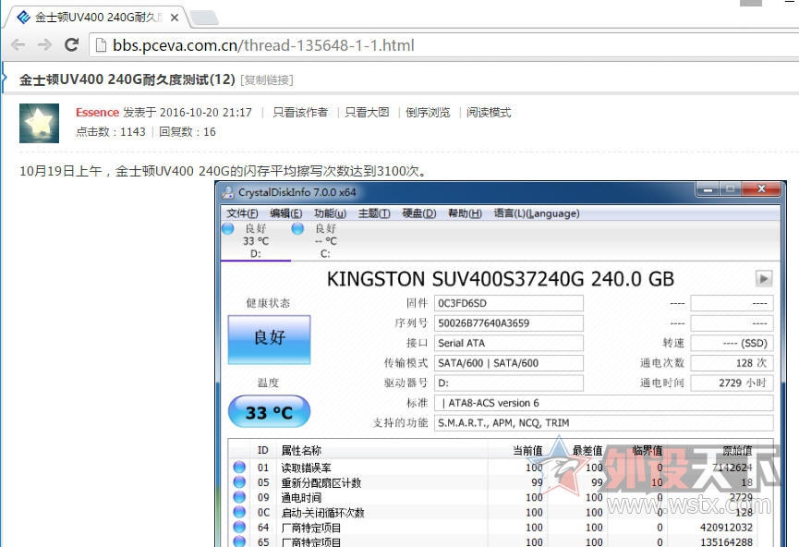Click 倒序浏览 link
Screen dimensions: 799x547
pyautogui.click(x=428, y=112)
